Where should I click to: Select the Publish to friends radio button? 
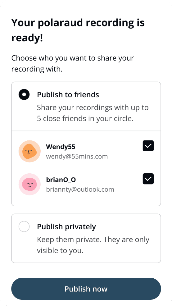point(24,95)
